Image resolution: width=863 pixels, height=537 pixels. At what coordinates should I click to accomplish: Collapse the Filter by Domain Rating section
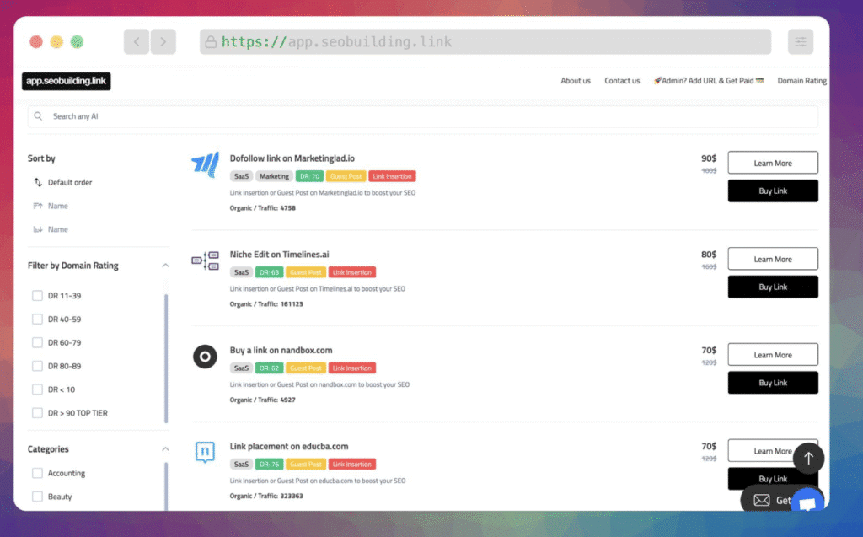pyautogui.click(x=165, y=266)
